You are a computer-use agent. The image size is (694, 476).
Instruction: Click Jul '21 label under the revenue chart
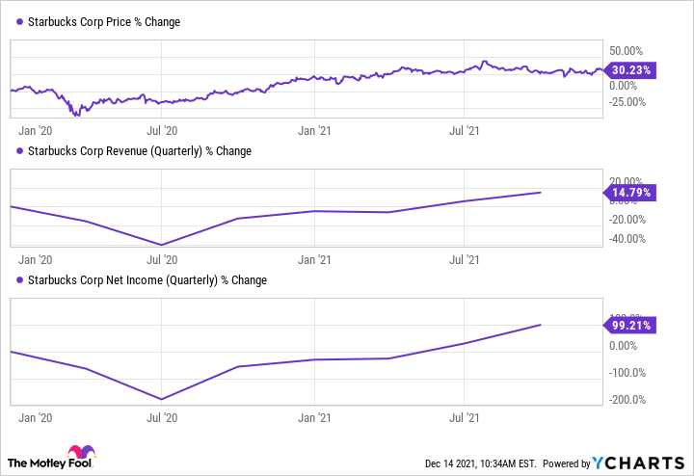pos(465,259)
